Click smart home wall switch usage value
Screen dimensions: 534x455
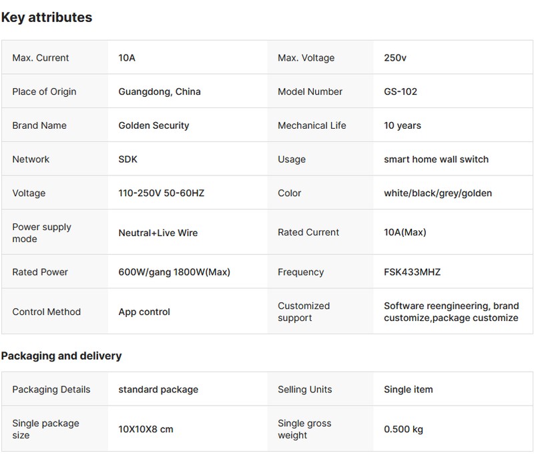436,159
